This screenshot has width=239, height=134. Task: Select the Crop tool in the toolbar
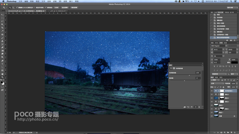tap(2, 28)
